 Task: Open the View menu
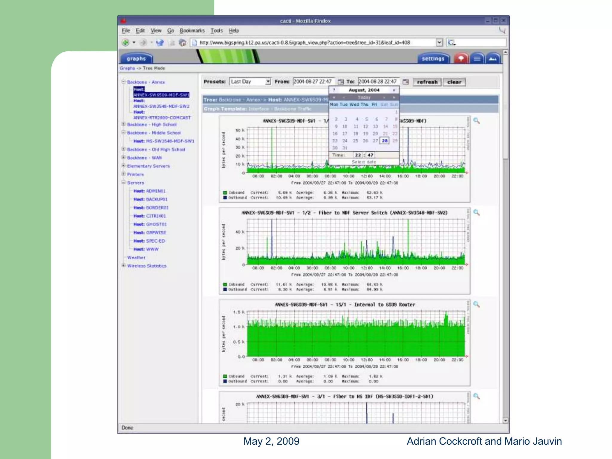[156, 30]
